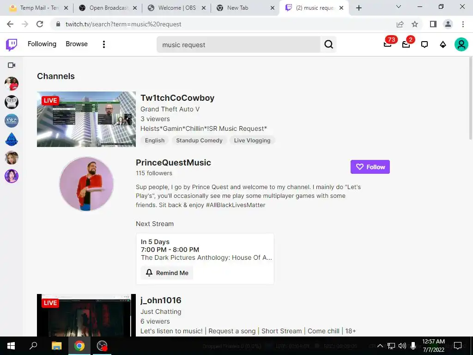Viewport: 473px width, 355px height.
Task: Click the search magnifier button
Action: tap(328, 44)
